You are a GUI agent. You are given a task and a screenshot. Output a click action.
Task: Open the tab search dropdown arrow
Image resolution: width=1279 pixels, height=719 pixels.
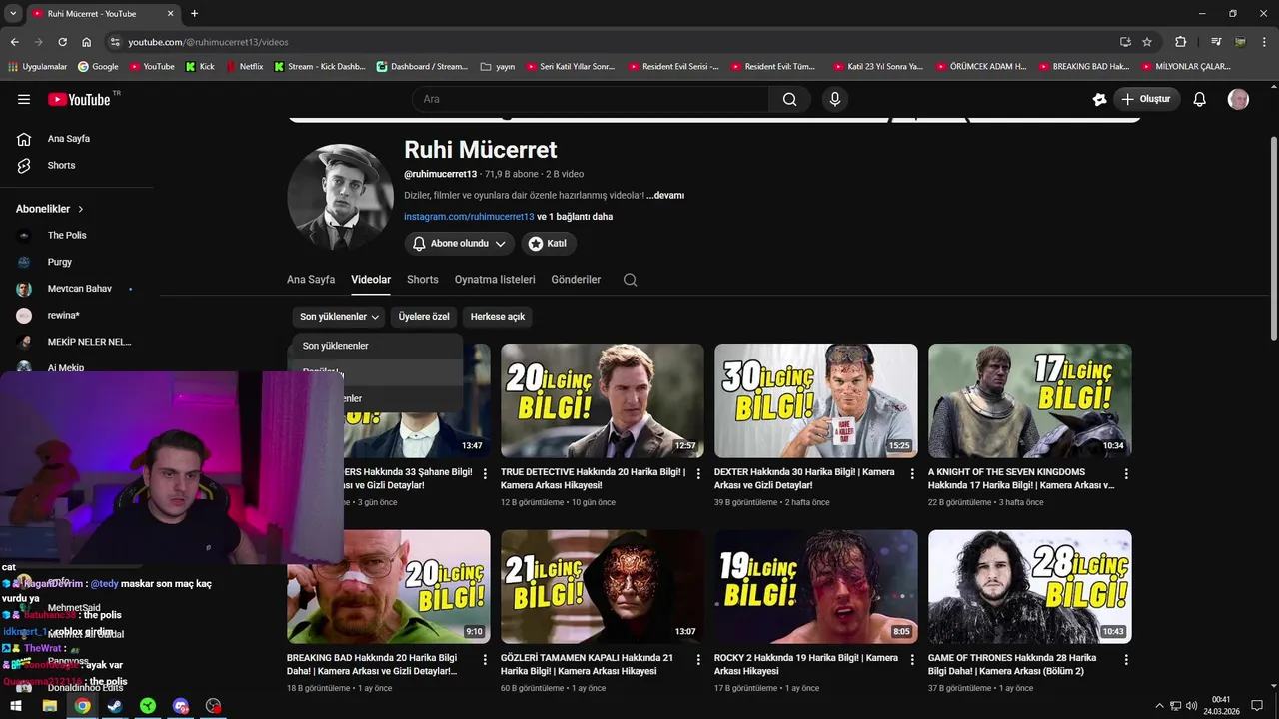click(13, 13)
